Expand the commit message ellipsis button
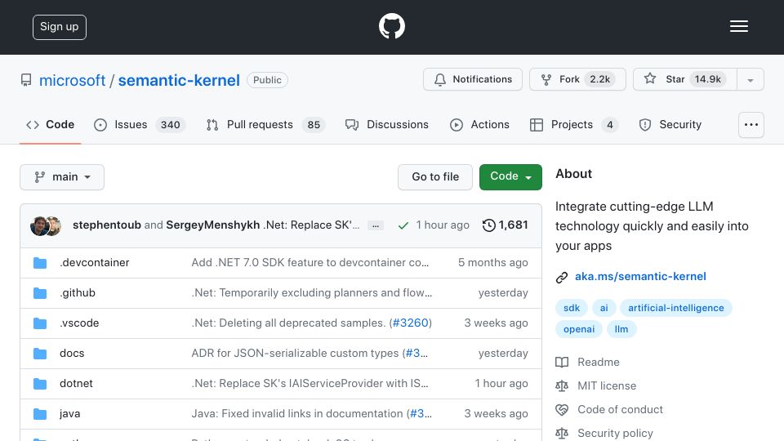 click(376, 225)
